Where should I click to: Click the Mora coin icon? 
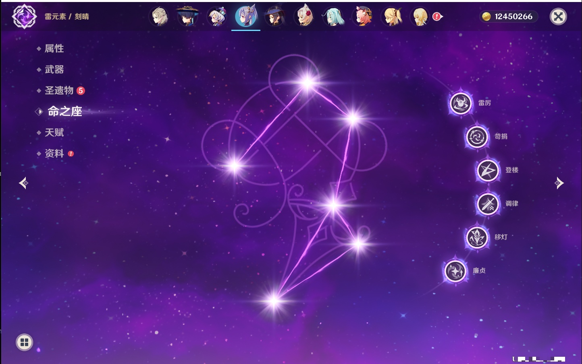486,16
